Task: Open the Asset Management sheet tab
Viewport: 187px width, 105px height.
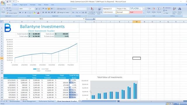Action: click(x=29, y=101)
